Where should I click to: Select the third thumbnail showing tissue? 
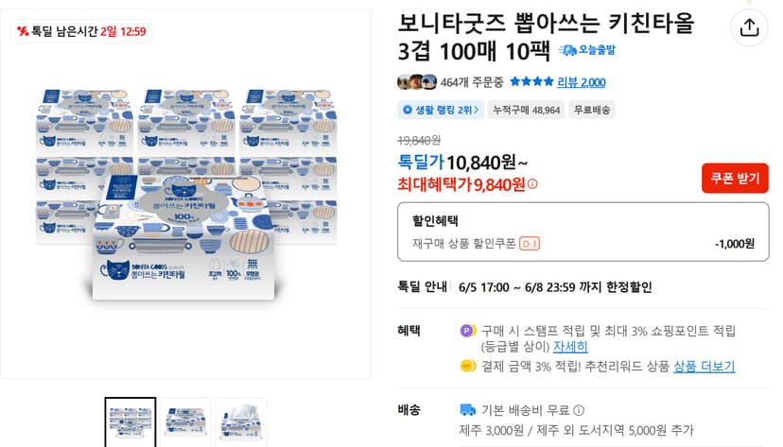tap(241, 422)
